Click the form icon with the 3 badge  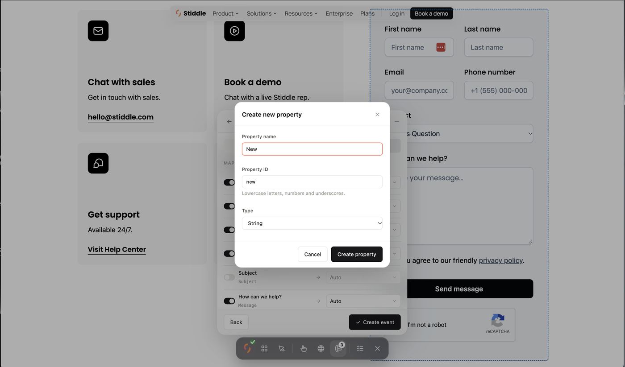(x=338, y=348)
